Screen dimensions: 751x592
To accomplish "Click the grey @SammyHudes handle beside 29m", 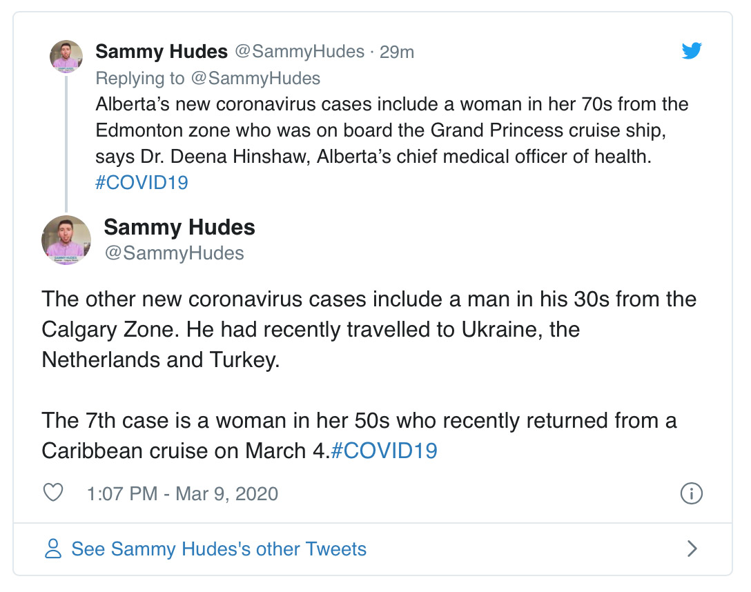I will (300, 52).
